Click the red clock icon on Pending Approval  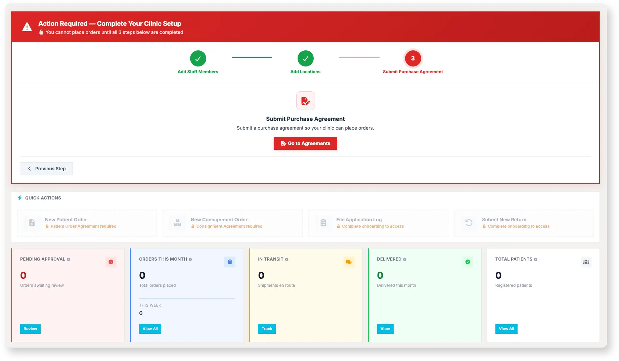(111, 262)
